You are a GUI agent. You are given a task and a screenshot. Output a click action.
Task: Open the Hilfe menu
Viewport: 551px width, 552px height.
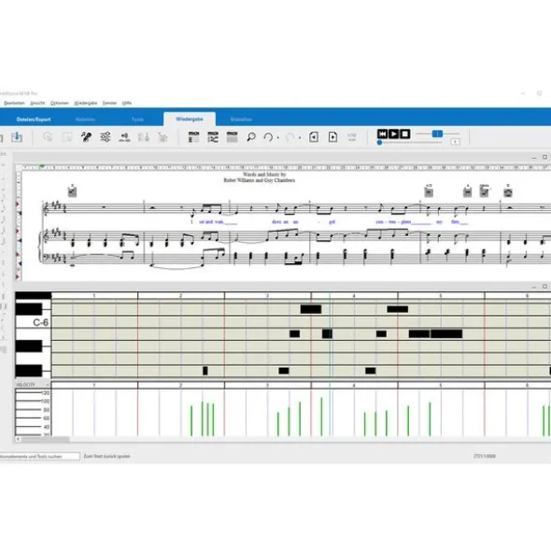127,103
